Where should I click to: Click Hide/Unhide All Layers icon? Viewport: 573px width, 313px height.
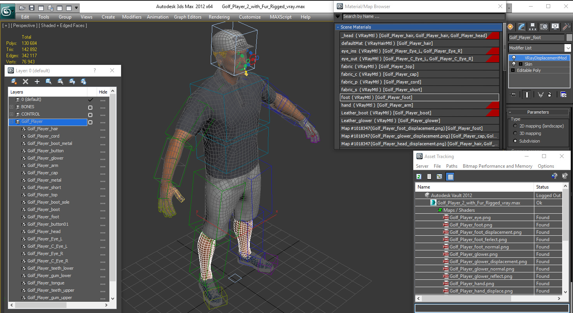tap(72, 82)
